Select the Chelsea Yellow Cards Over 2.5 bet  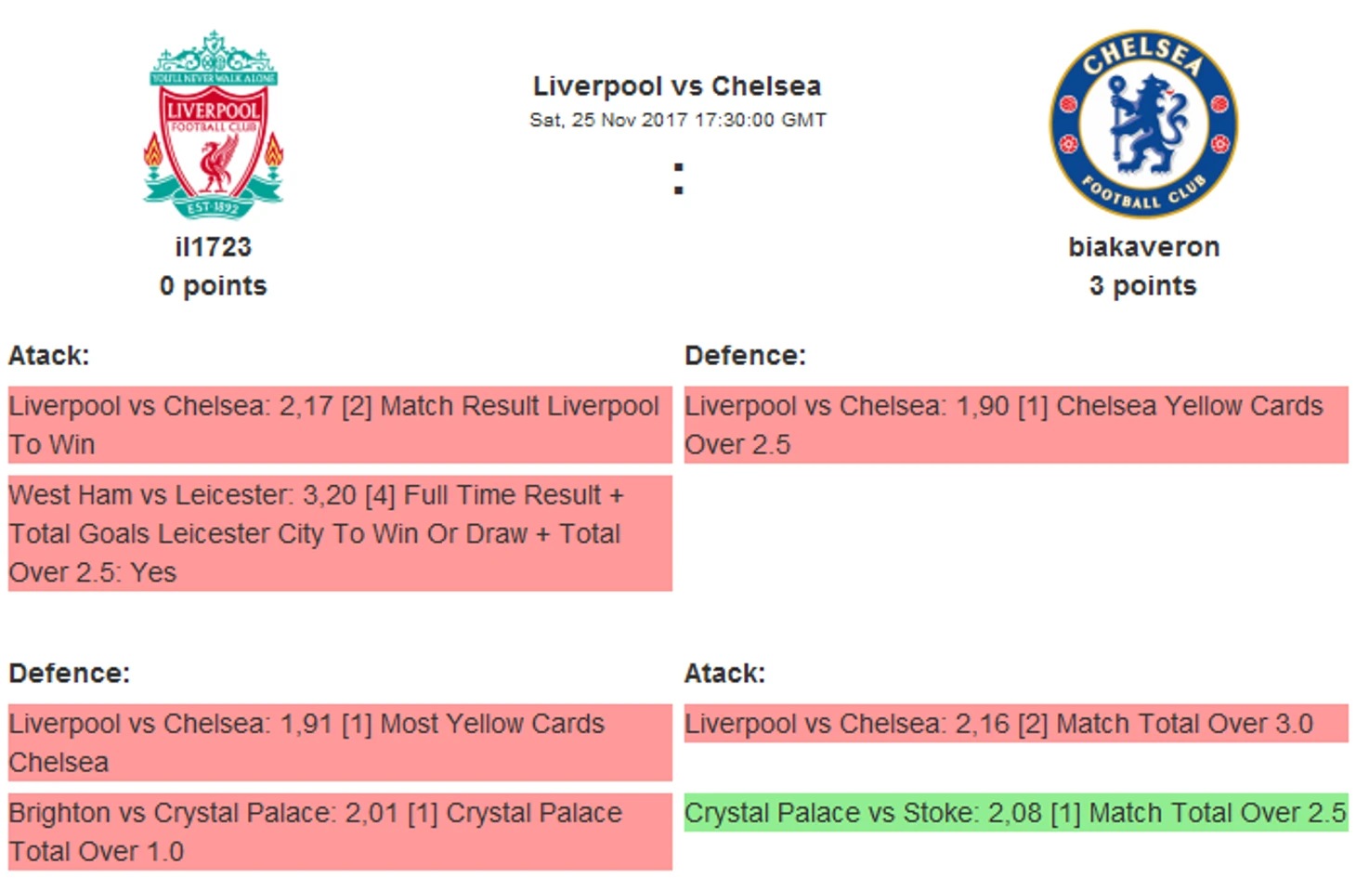(1016, 425)
